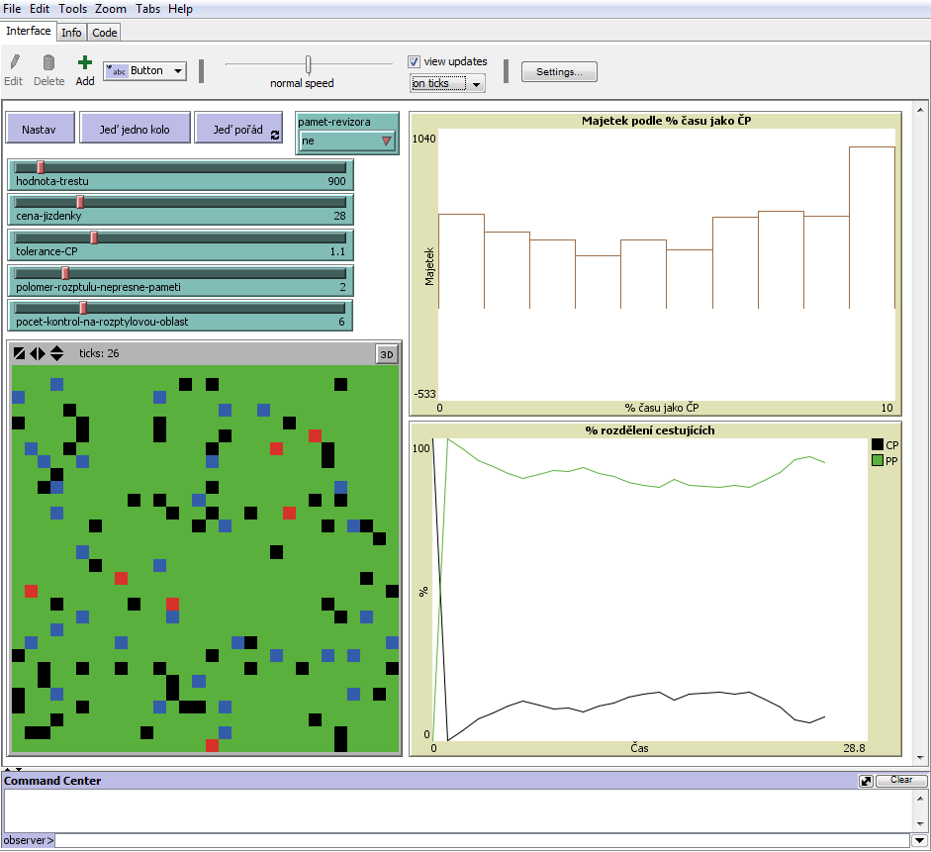Click the Delete trash can icon
The image size is (931, 852).
48,63
